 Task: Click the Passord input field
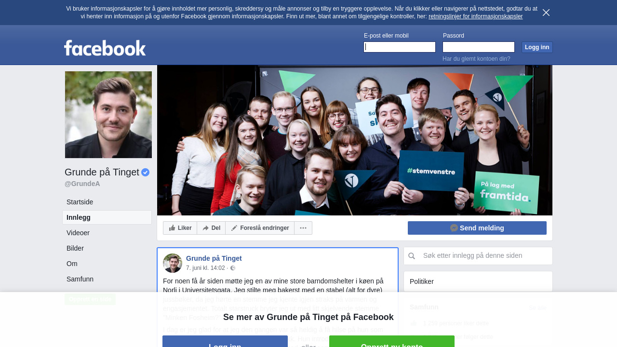[479, 47]
